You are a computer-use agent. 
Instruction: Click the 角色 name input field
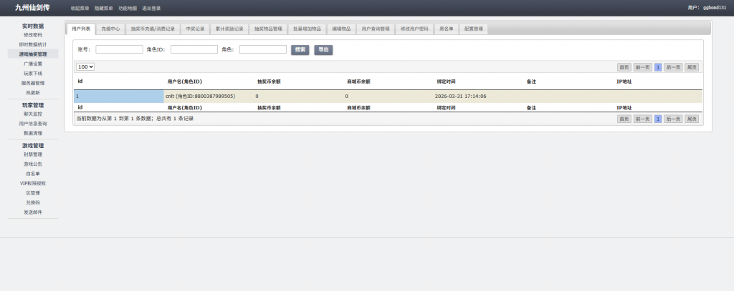(x=262, y=50)
